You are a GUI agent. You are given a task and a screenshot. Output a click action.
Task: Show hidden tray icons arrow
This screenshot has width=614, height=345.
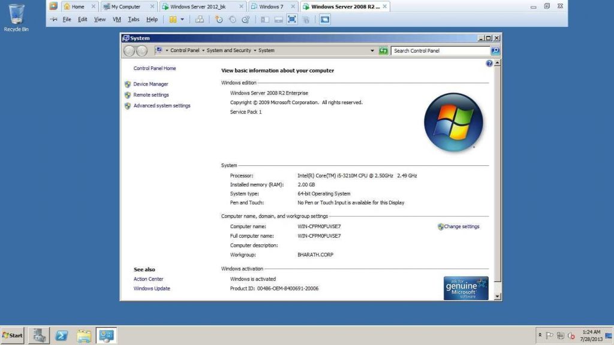click(x=540, y=335)
